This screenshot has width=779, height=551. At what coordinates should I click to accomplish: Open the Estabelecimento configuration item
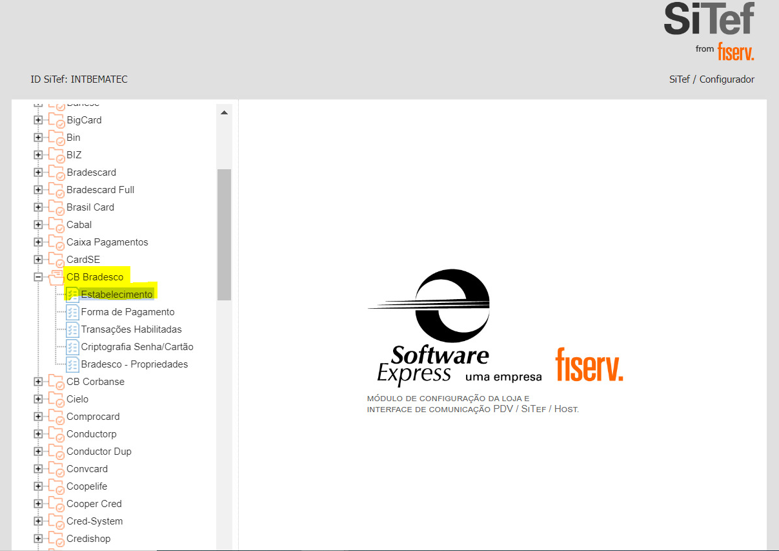click(117, 295)
